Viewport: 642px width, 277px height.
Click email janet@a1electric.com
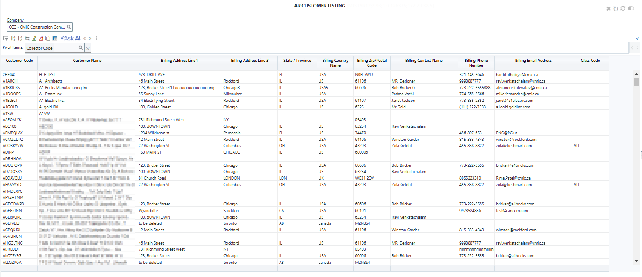(515, 101)
